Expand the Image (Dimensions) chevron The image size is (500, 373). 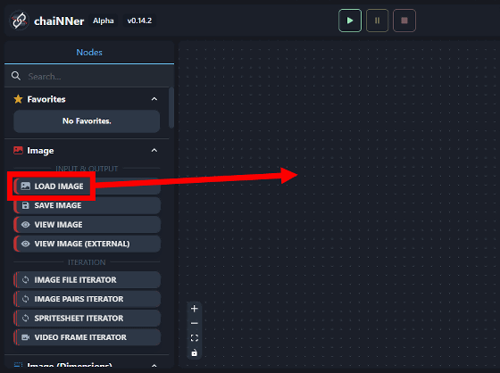pos(154,365)
